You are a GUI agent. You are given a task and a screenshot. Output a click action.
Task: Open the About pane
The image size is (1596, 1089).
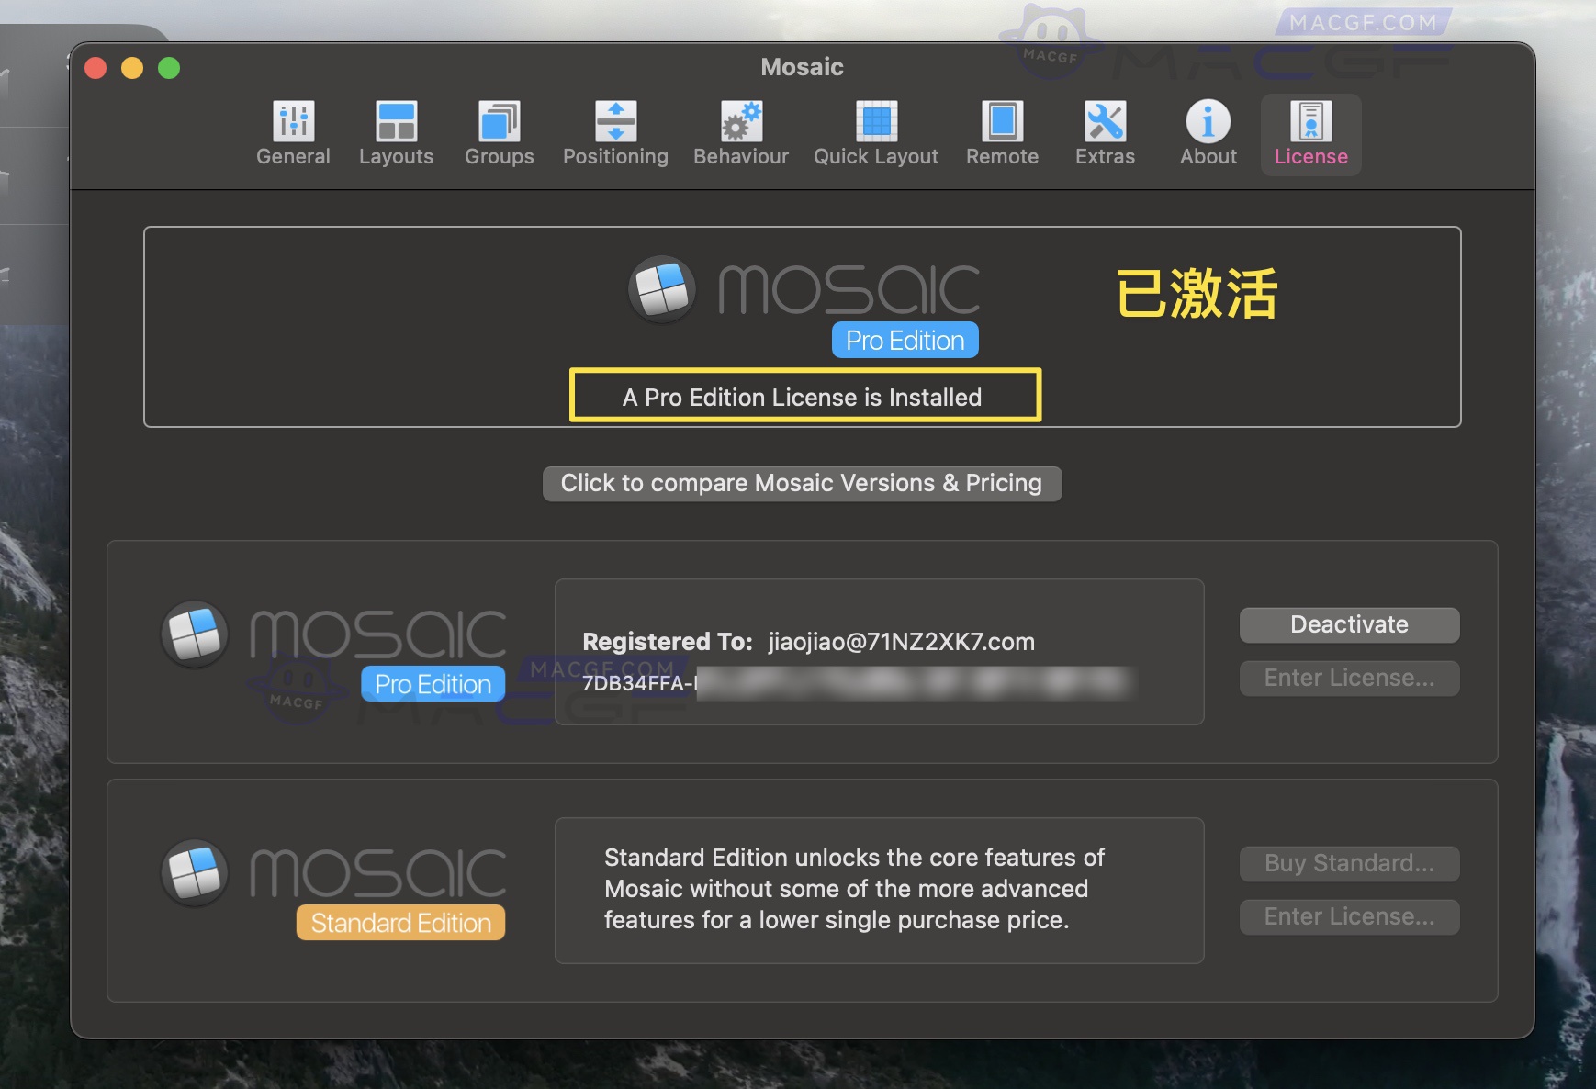click(1208, 134)
